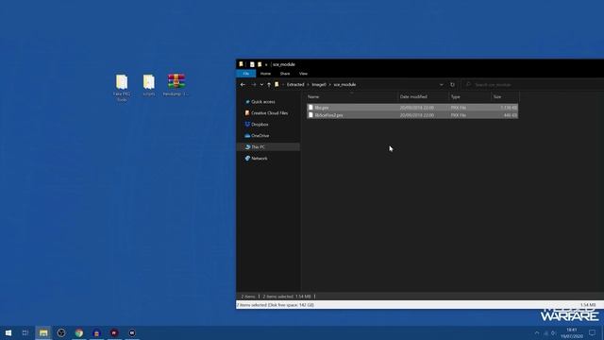Open the volume control in system tray
This screenshot has width=604, height=340.
click(x=554, y=333)
